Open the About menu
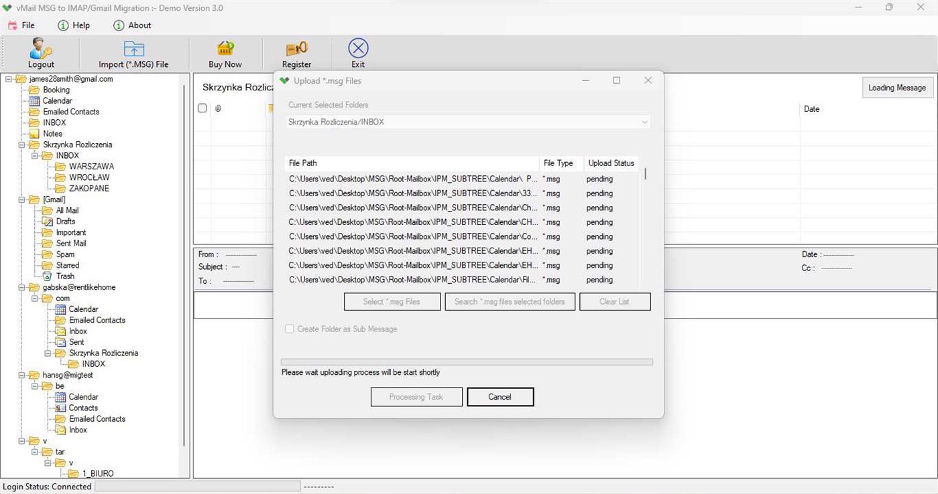 (132, 25)
